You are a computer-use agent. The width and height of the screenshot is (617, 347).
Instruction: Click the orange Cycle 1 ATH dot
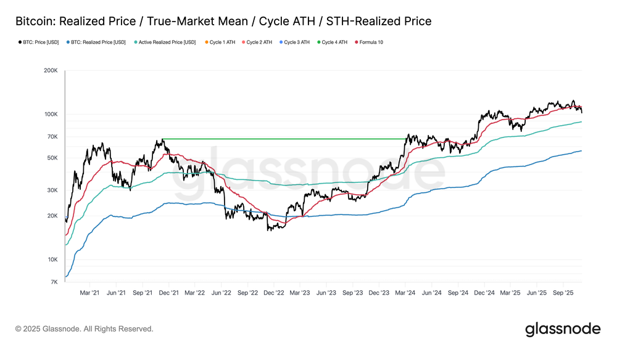pos(206,43)
